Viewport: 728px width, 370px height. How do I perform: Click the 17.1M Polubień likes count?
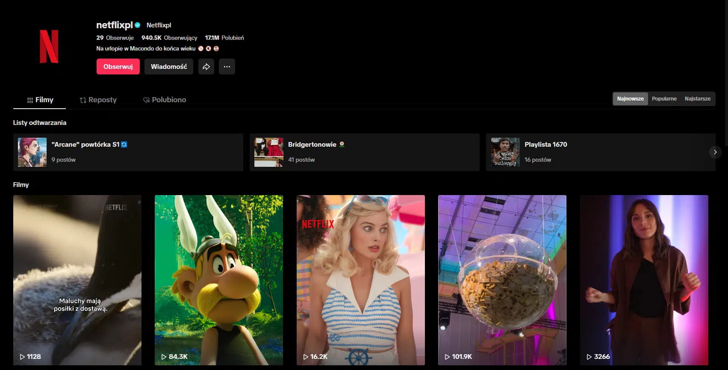coord(224,38)
